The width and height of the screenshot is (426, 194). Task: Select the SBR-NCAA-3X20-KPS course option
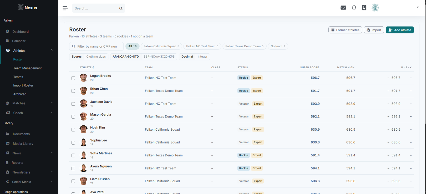point(159,57)
